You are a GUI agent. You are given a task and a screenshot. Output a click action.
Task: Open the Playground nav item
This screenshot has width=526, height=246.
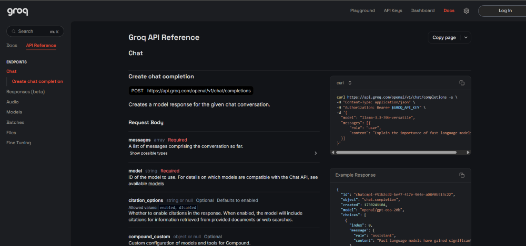(x=362, y=10)
